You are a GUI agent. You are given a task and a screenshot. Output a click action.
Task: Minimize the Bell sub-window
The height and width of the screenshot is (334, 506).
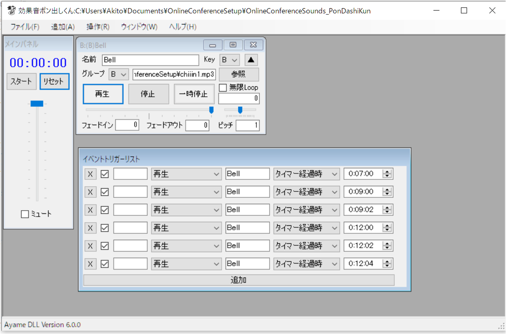(x=213, y=45)
